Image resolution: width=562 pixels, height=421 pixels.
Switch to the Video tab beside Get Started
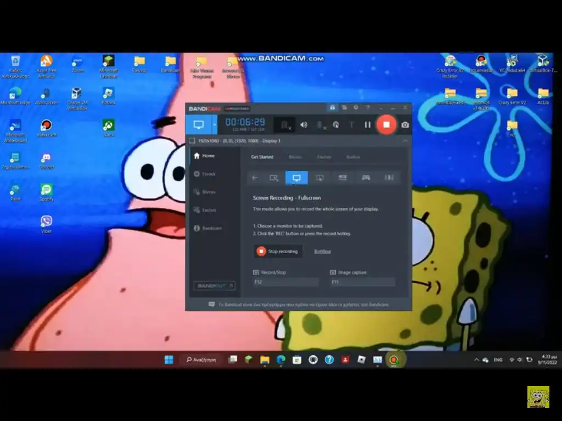[295, 157]
